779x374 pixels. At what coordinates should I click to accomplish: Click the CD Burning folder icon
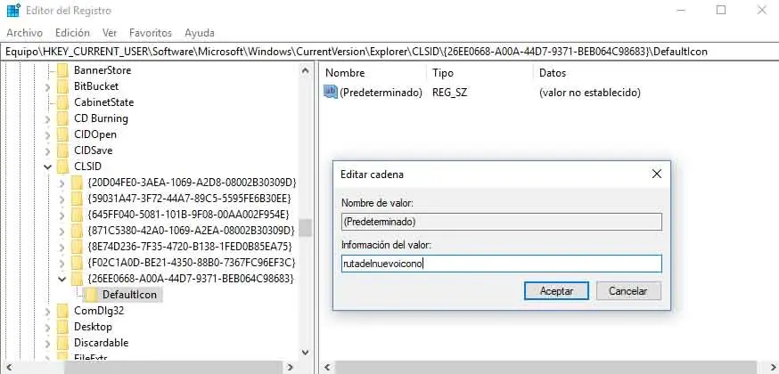click(62, 118)
